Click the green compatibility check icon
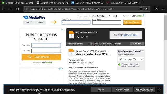Screen dimensions: 167x94 [x=119, y=64]
